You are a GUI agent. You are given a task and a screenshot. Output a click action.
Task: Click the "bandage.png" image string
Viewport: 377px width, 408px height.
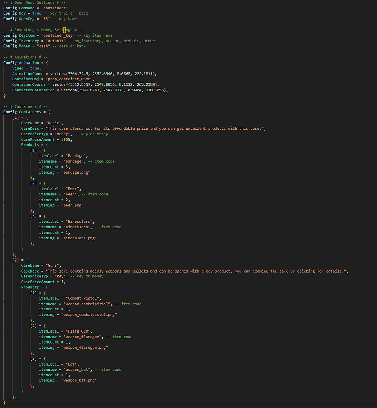coord(76,172)
